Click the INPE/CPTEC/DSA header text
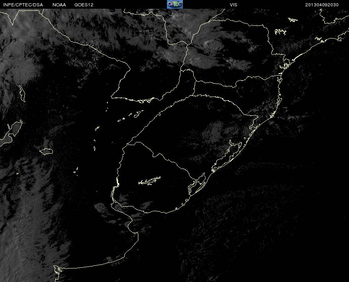This screenshot has width=349, height=282. pyautogui.click(x=23, y=5)
